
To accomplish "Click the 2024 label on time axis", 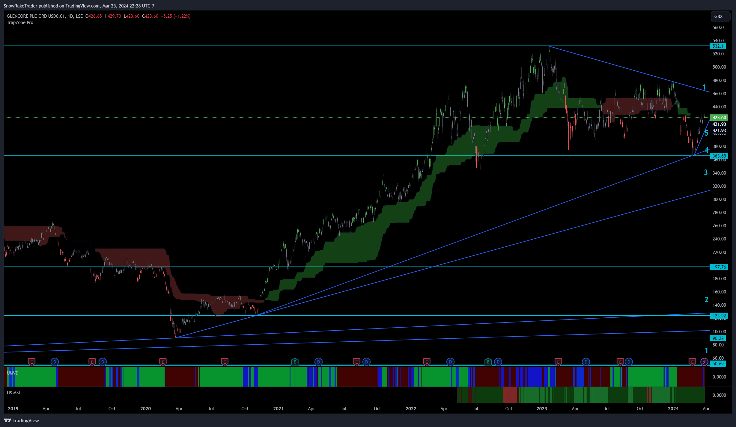I will 673,408.
